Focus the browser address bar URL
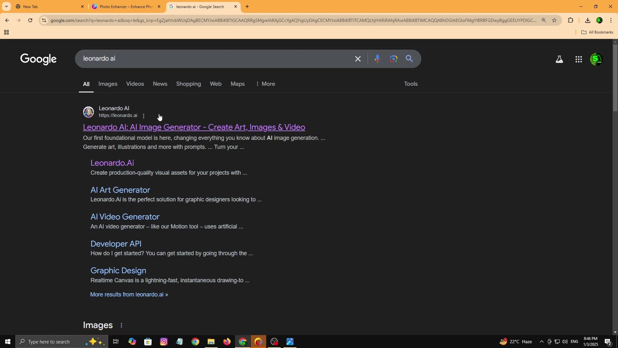The width and height of the screenshot is (618, 348). [293, 20]
